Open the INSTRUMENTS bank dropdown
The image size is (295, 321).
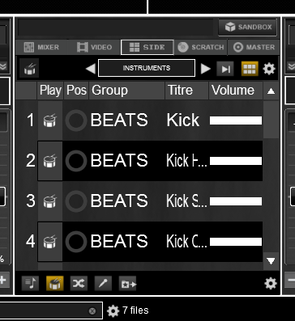147,68
